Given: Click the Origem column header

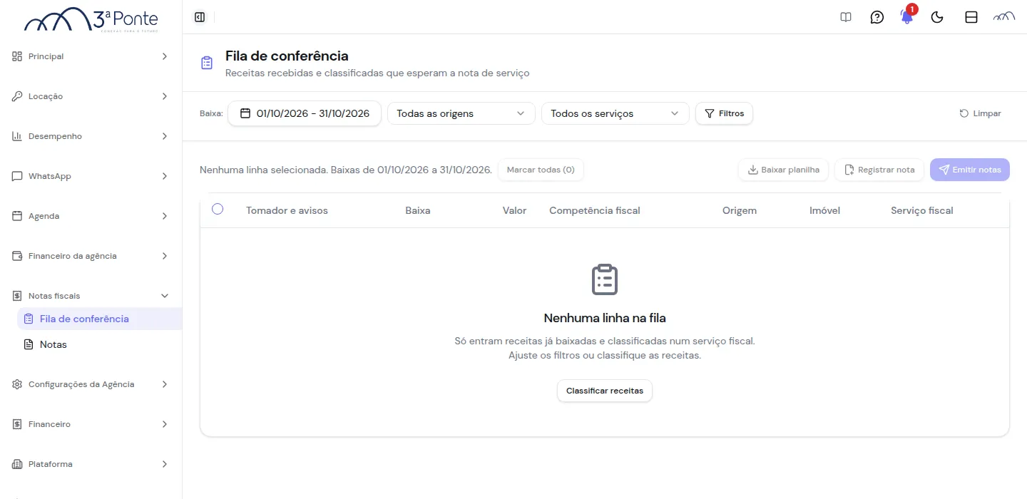Looking at the screenshot, I should [740, 210].
